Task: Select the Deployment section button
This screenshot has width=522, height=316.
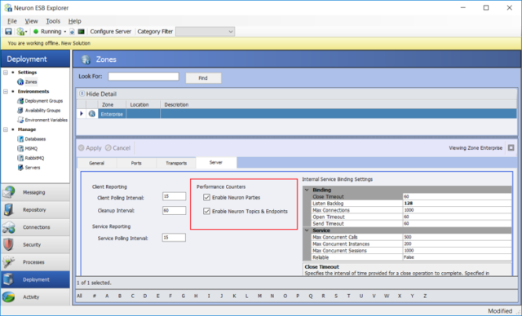Action: click(35, 279)
